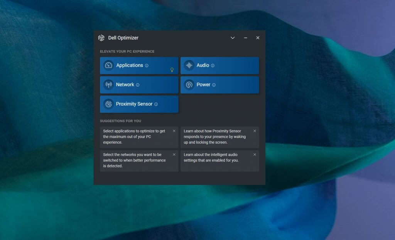Open the Applications speedometer icon
This screenshot has width=395, height=240.
(108, 65)
